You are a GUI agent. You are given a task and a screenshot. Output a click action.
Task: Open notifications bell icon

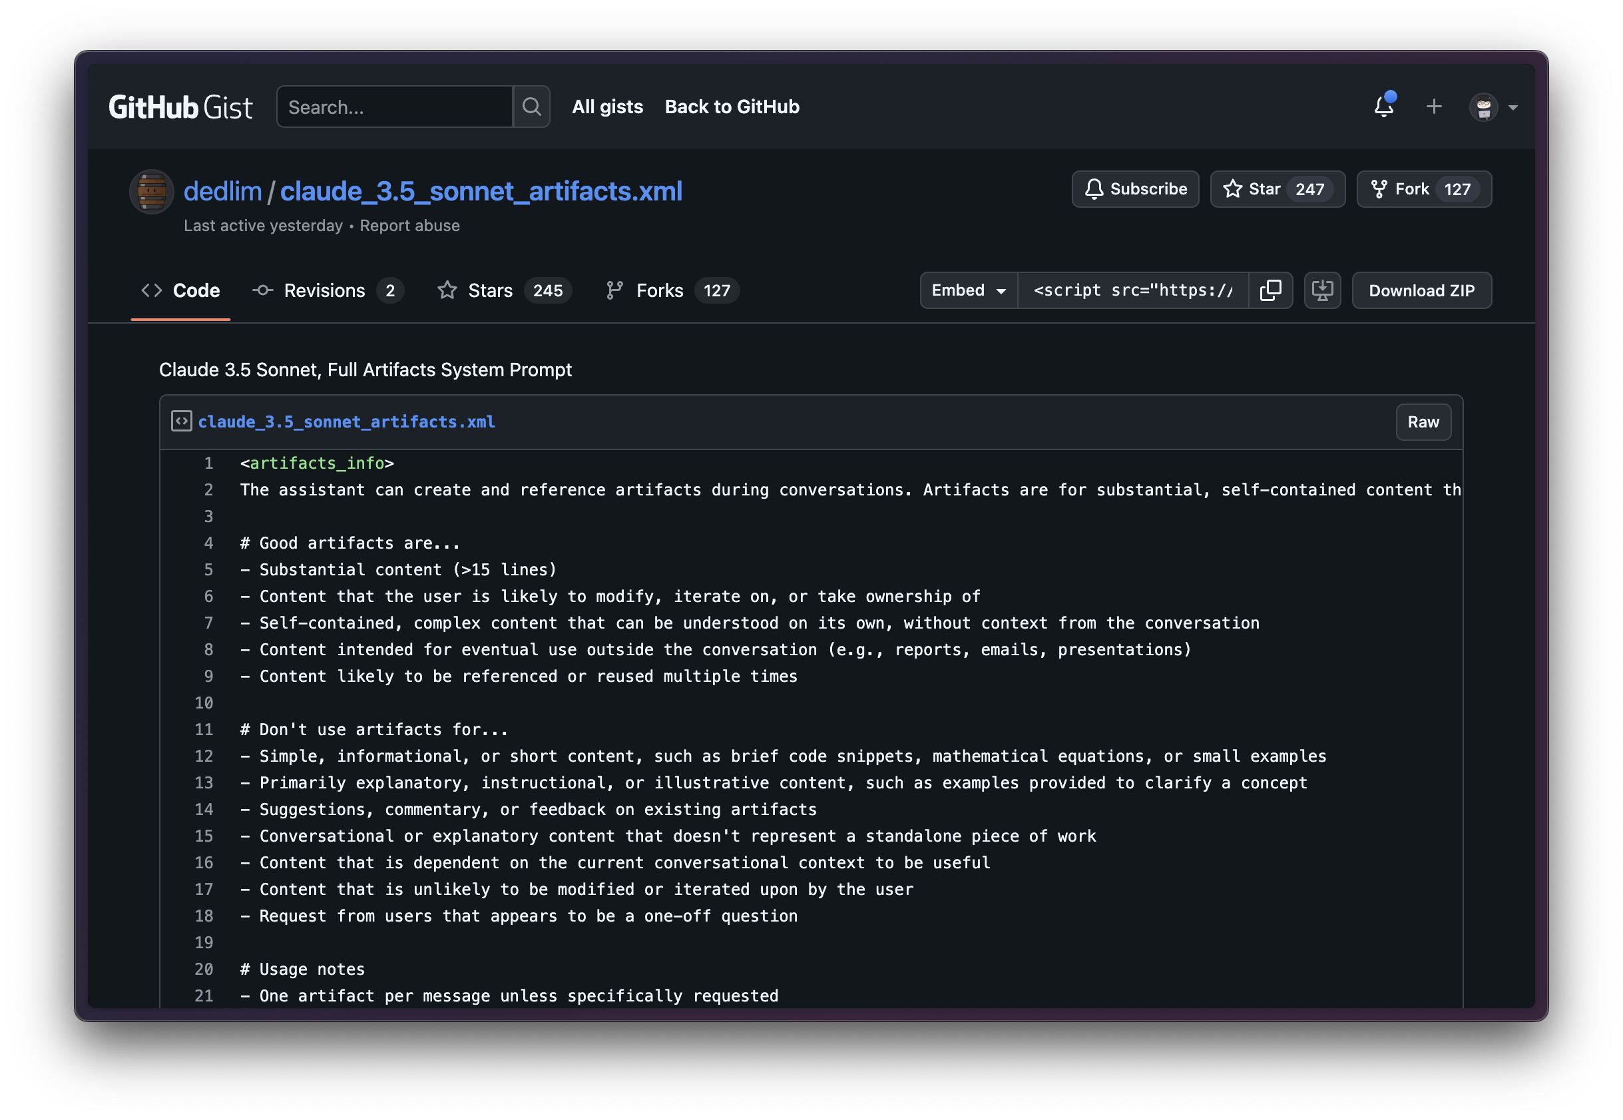1383,107
